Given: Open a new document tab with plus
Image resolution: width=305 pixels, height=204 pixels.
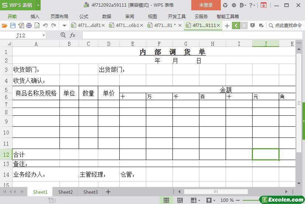Looking at the screenshot, I should point(227,25).
